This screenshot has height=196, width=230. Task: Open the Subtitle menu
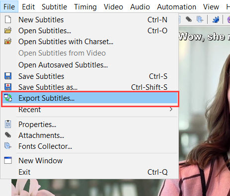(54, 7)
